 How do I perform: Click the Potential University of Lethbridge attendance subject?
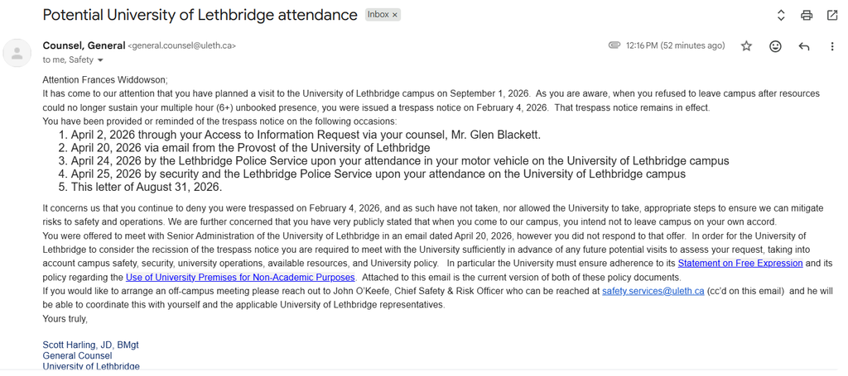click(x=200, y=15)
